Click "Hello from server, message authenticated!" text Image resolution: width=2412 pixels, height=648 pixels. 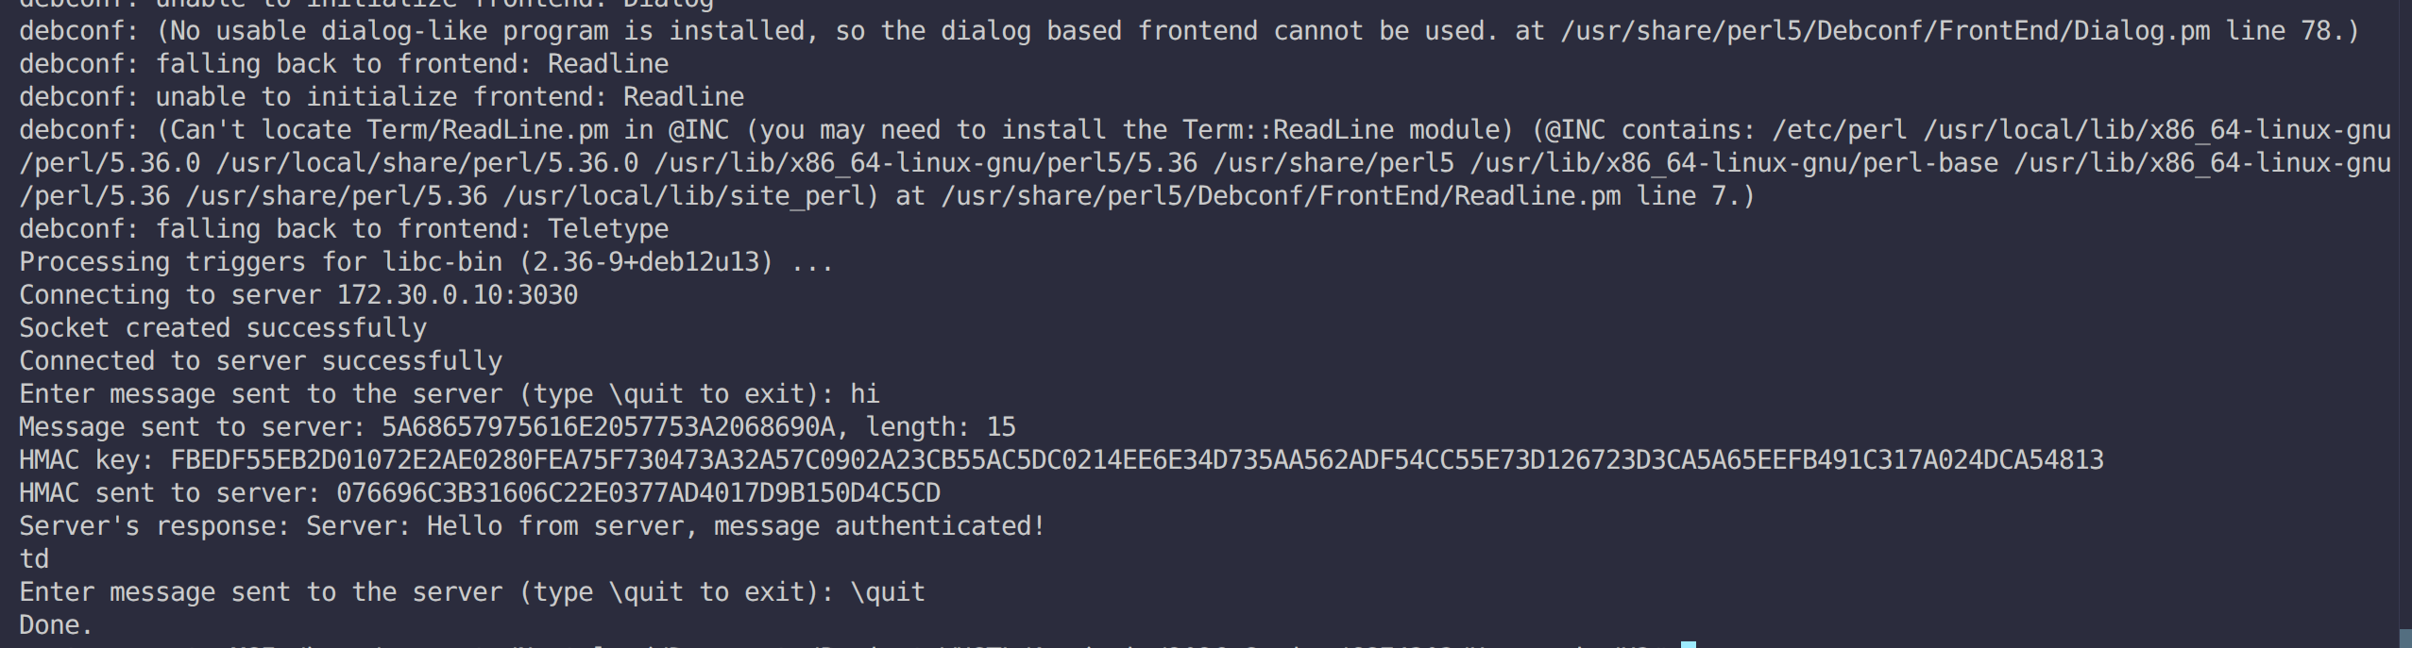736,526
